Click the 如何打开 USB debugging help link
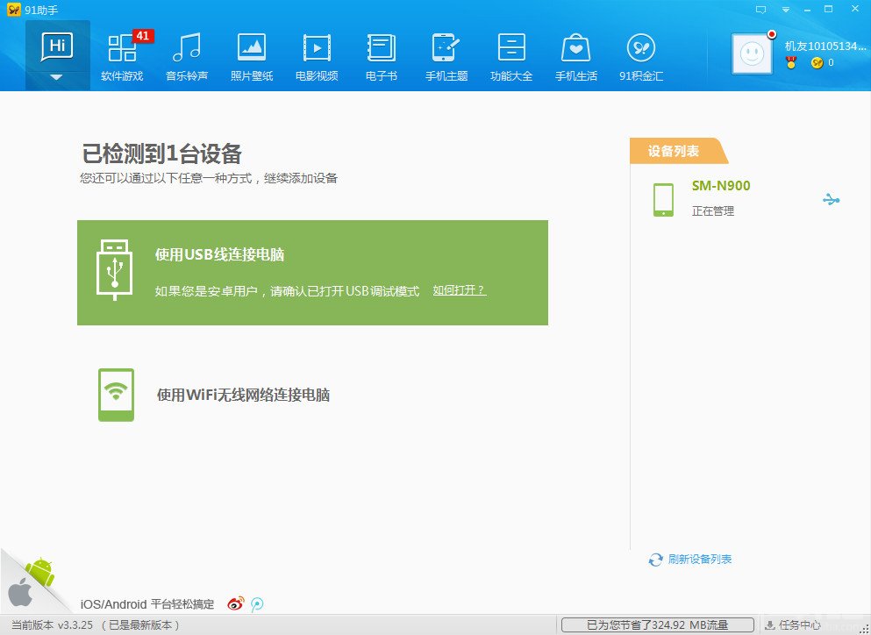Image resolution: width=871 pixels, height=635 pixels. click(x=458, y=292)
